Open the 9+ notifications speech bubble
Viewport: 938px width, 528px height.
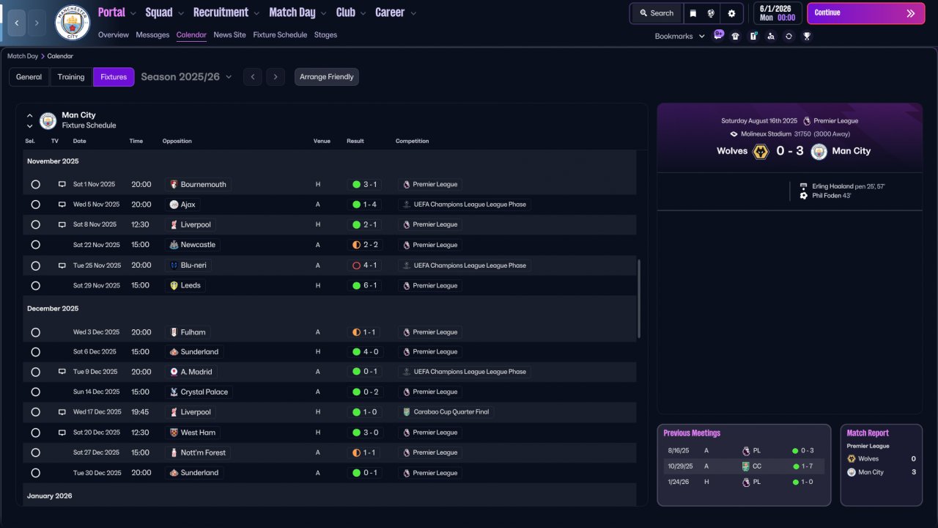pos(718,34)
